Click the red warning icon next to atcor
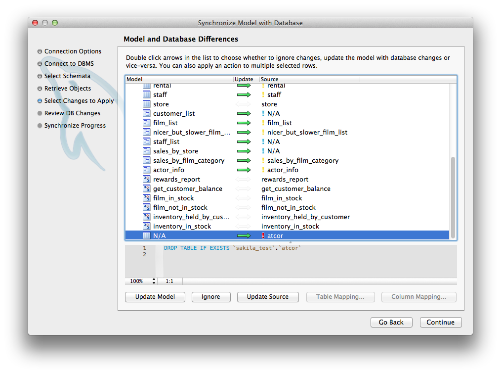 coord(263,236)
